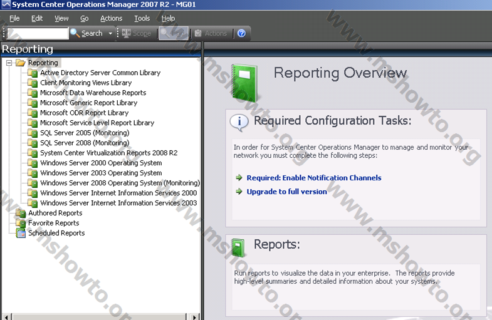Click the tree pane left scroll arrow

click(x=6, y=317)
